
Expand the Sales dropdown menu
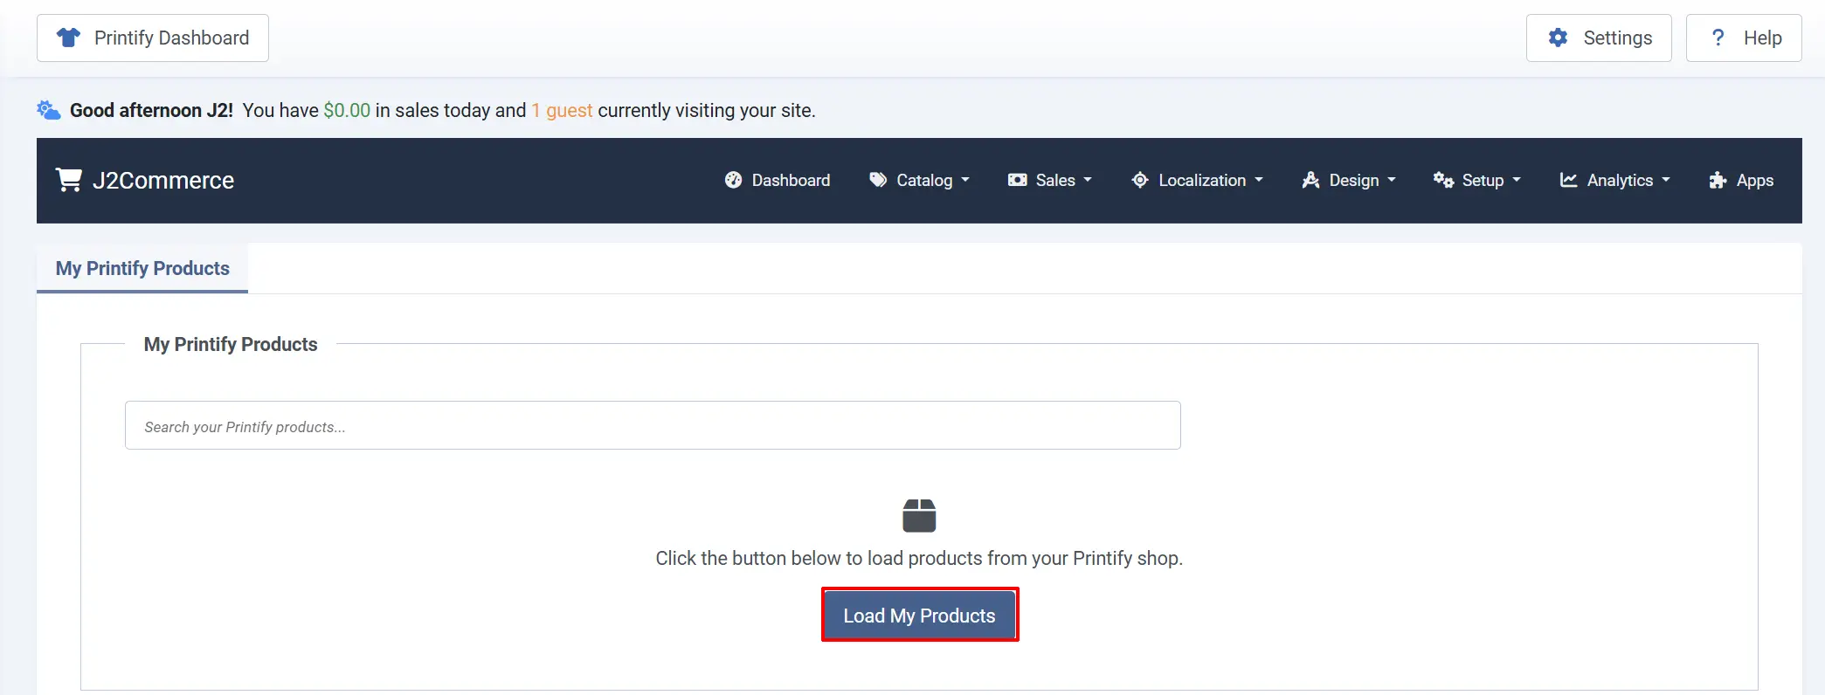point(1049,180)
